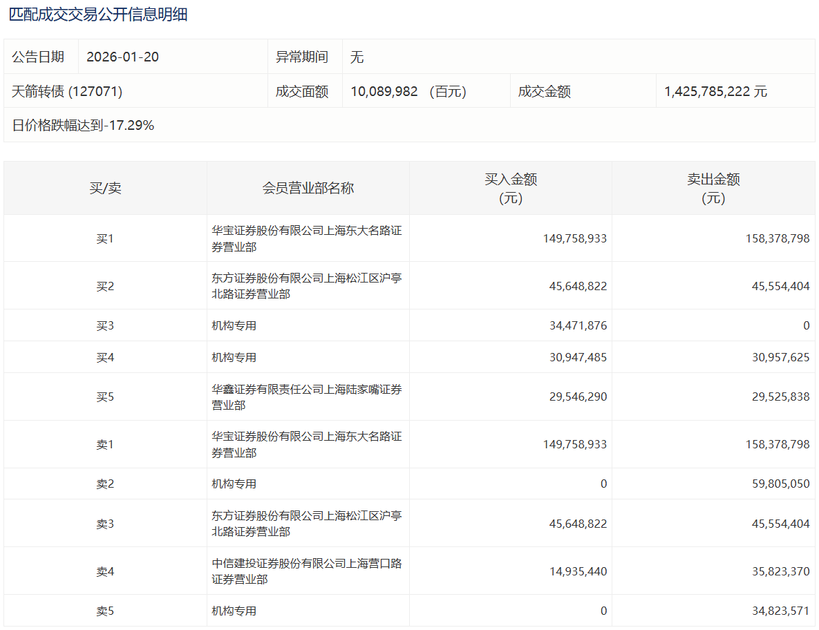The width and height of the screenshot is (819, 630).
Task: Open 中信建投证券上海营口路证券营业部 in row 卖4
Action: pos(306,571)
